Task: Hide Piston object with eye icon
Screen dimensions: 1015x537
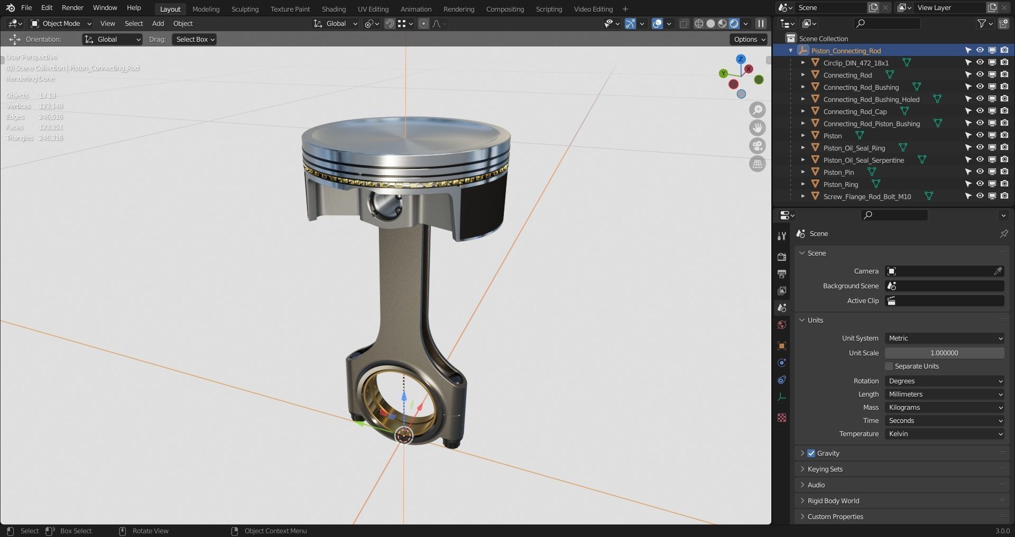Action: 980,135
